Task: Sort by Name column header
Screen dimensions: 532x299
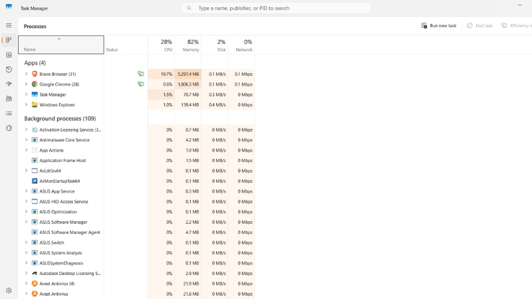Action: [x=61, y=45]
